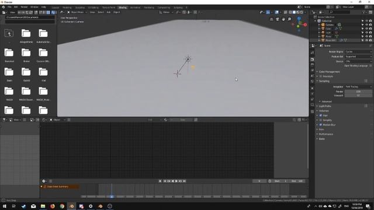
Task: Jump to the last frame
Action: (x=184, y=181)
